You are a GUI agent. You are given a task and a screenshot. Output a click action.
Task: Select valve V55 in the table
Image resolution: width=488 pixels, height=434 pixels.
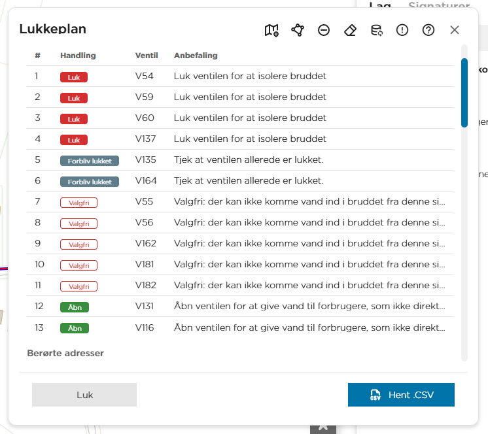(x=144, y=201)
